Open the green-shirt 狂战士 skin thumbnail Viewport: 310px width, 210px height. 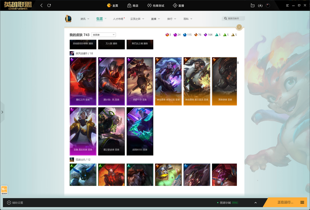pos(168,175)
